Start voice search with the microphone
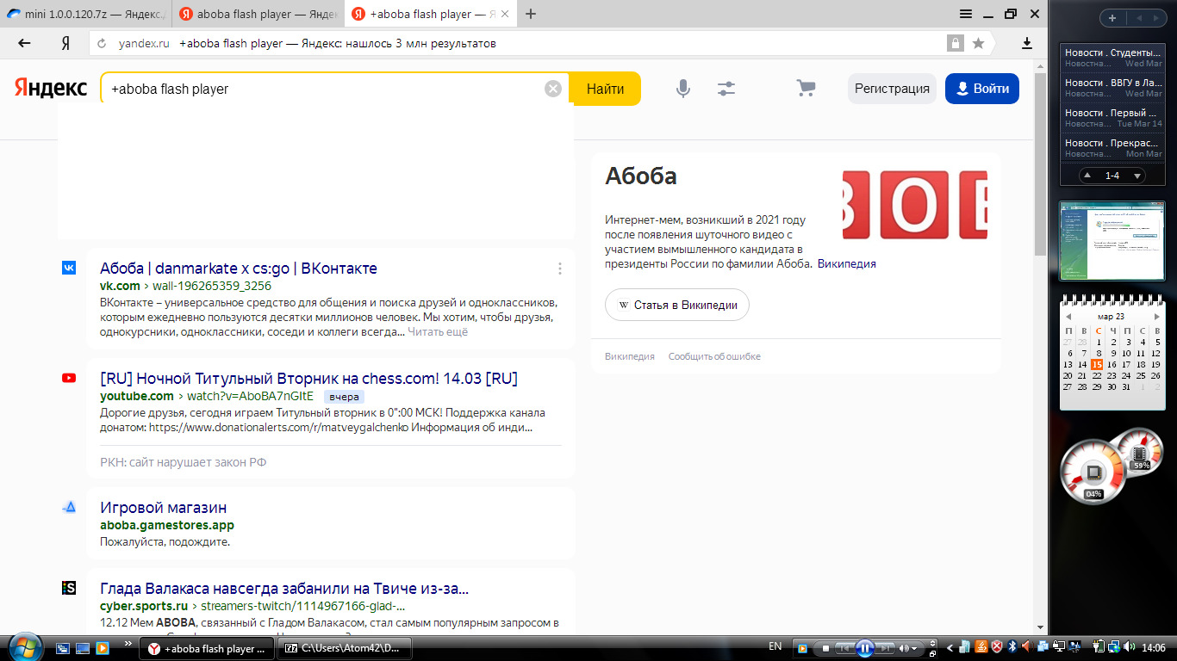Screen dimensions: 1177x661 [683, 89]
